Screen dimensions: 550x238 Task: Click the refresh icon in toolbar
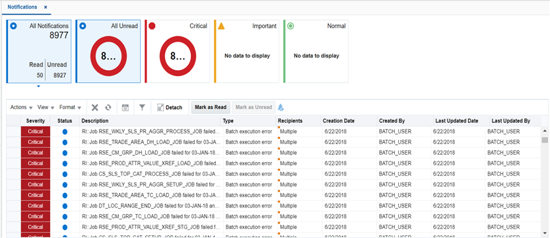(x=108, y=107)
